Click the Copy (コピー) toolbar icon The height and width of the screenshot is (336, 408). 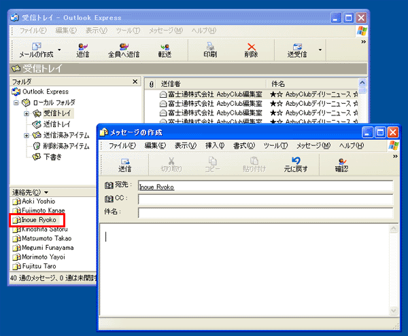(x=212, y=161)
